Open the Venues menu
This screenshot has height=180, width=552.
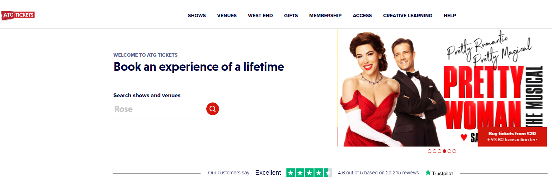227,15
